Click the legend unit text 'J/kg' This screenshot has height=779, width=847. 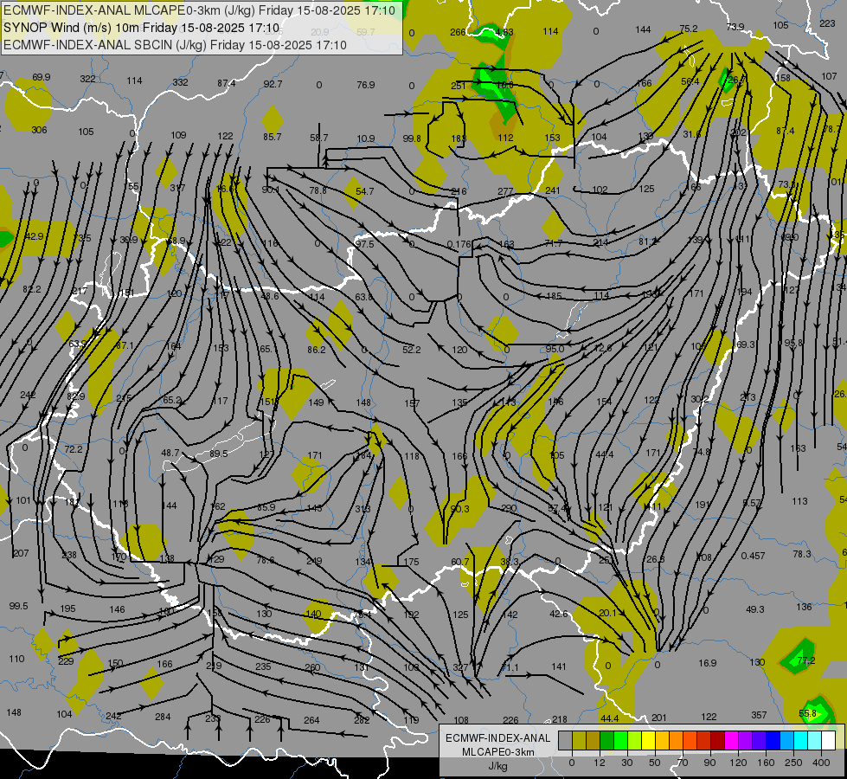(x=498, y=765)
